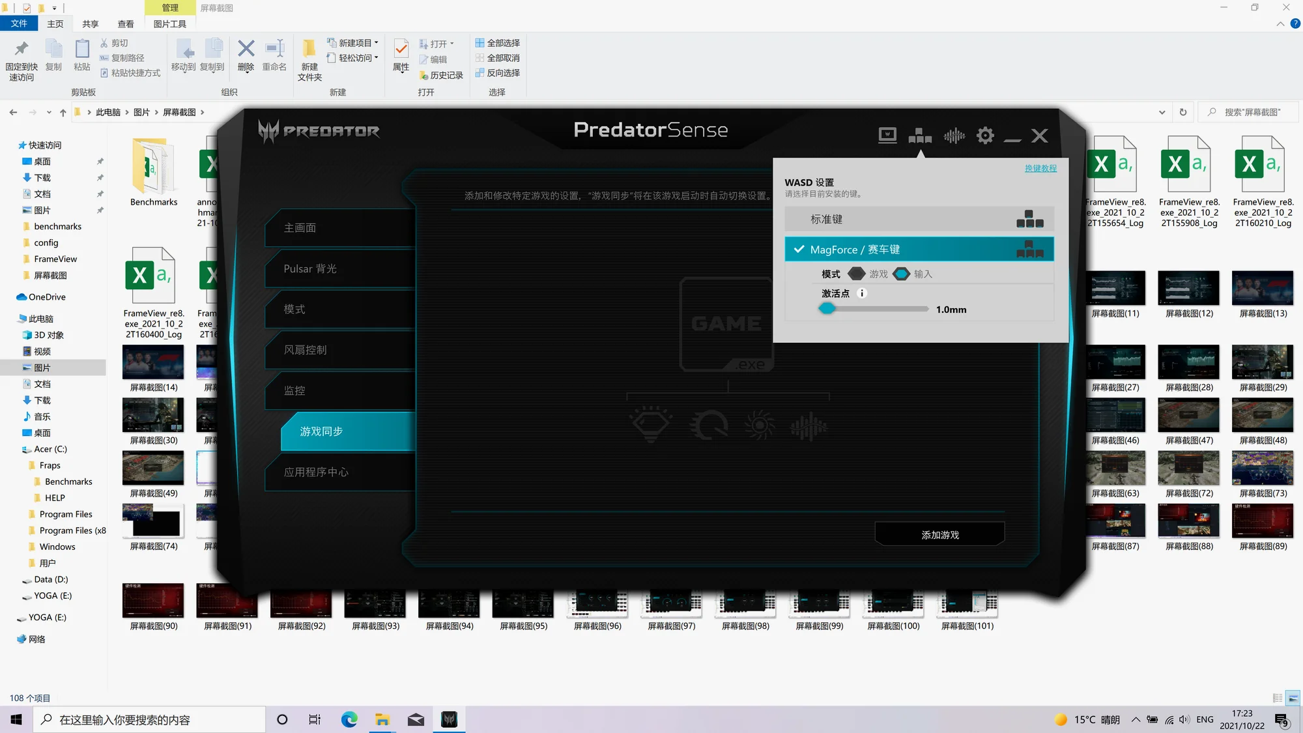Open Microsoft Edge from the taskbar
The height and width of the screenshot is (733, 1303).
(x=349, y=719)
